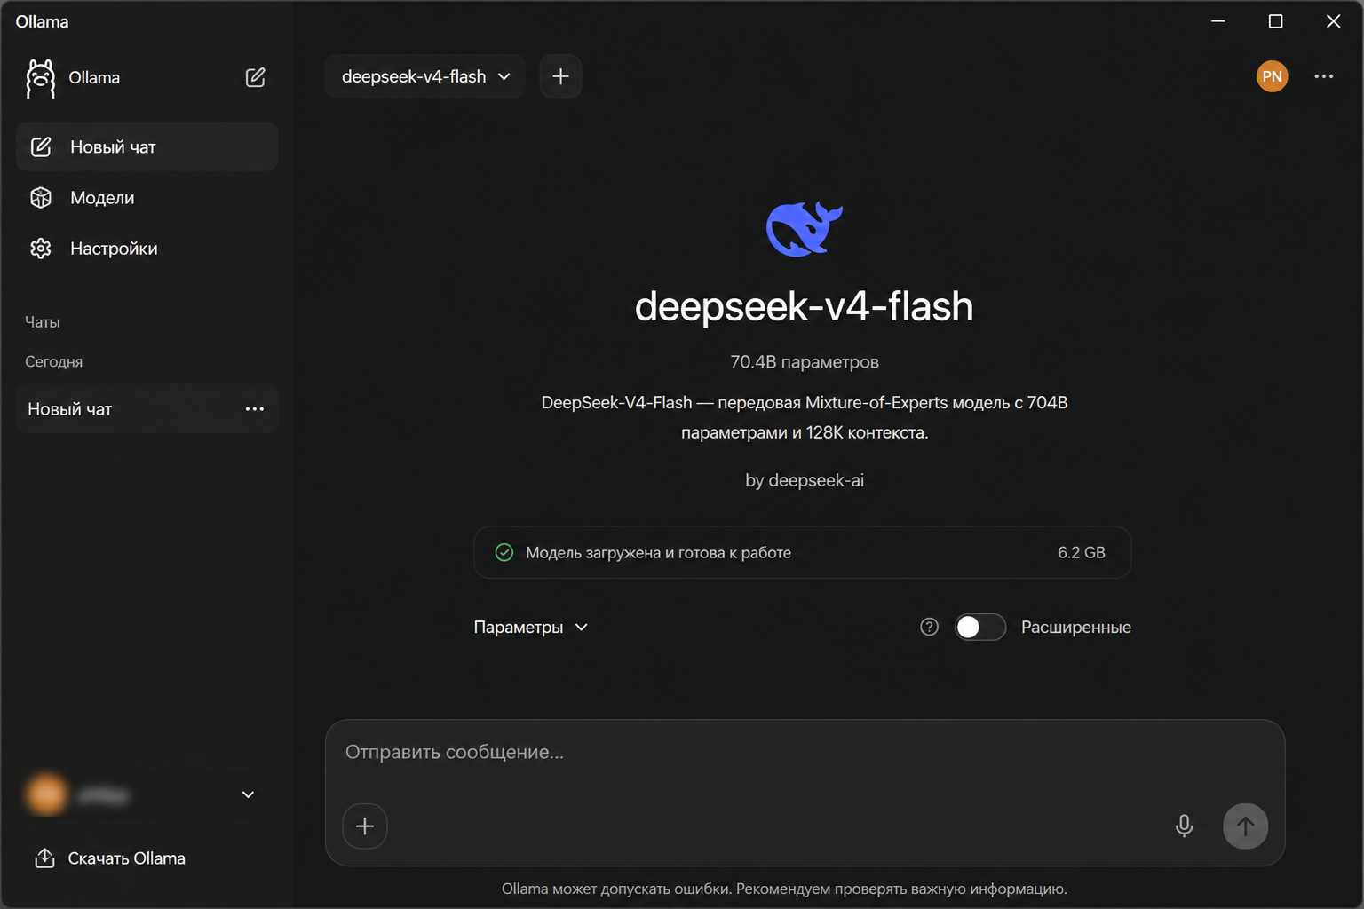1364x909 pixels.
Task: Click the compose icon next to Ollama
Action: point(255,77)
